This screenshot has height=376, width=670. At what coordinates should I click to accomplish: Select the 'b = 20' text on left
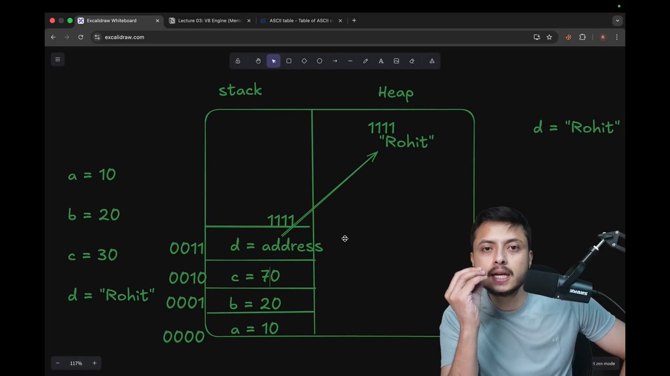point(94,215)
